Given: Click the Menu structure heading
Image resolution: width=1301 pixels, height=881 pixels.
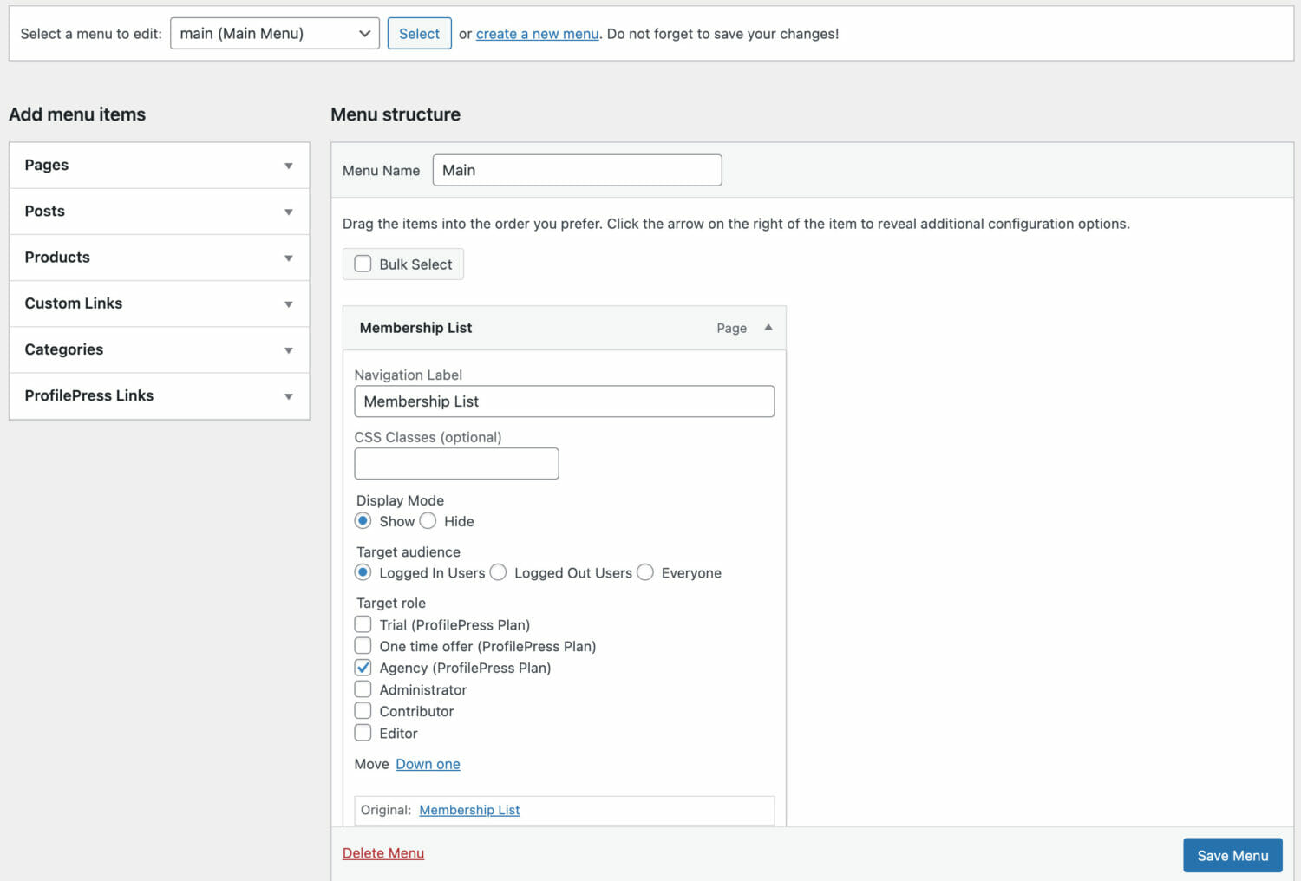Looking at the screenshot, I should [396, 114].
